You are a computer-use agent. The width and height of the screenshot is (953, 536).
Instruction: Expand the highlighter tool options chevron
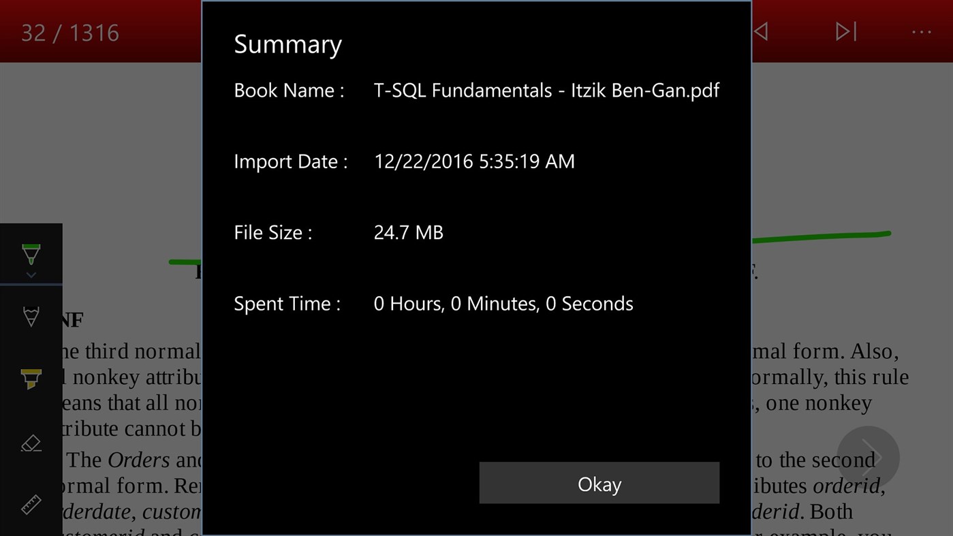coord(31,275)
